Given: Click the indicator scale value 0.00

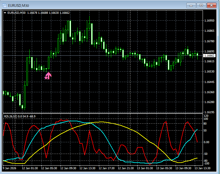Looking at the screenshot, I should [x=207, y=142].
